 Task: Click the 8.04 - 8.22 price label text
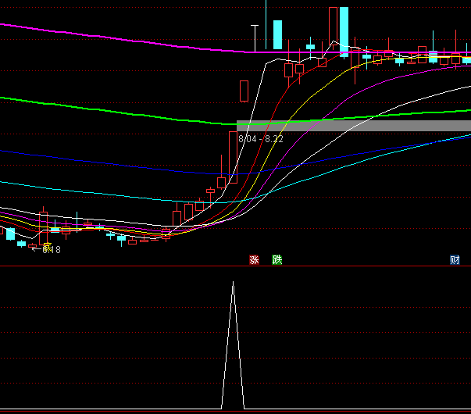point(261,139)
